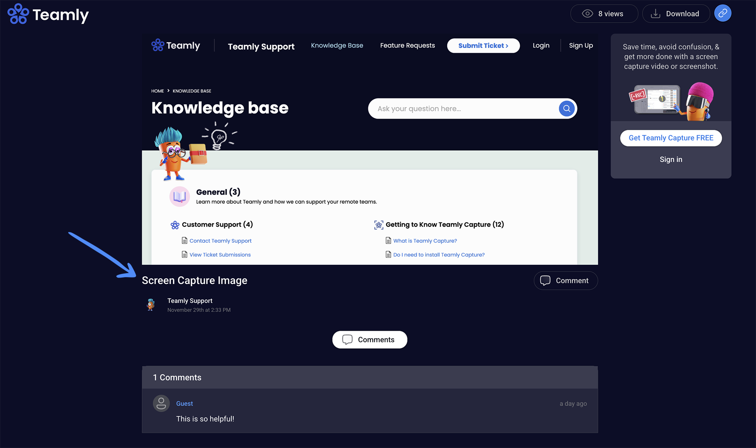
Task: Click the November 29th at 2:33 PM timestamp
Action: tap(199, 310)
